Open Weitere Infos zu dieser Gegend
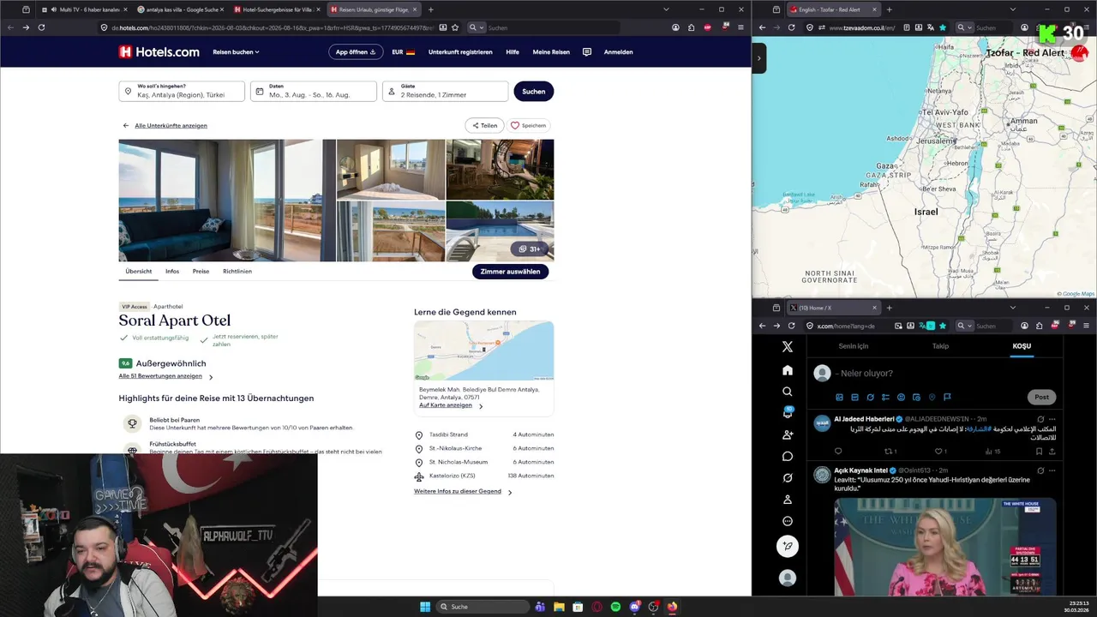This screenshot has width=1097, height=617. point(458,492)
